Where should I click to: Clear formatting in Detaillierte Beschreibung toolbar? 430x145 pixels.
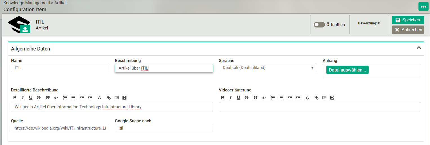point(99,98)
